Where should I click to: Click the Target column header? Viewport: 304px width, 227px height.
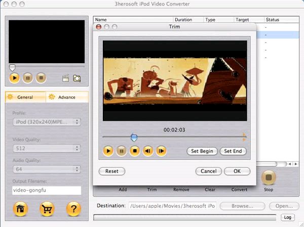249,20
